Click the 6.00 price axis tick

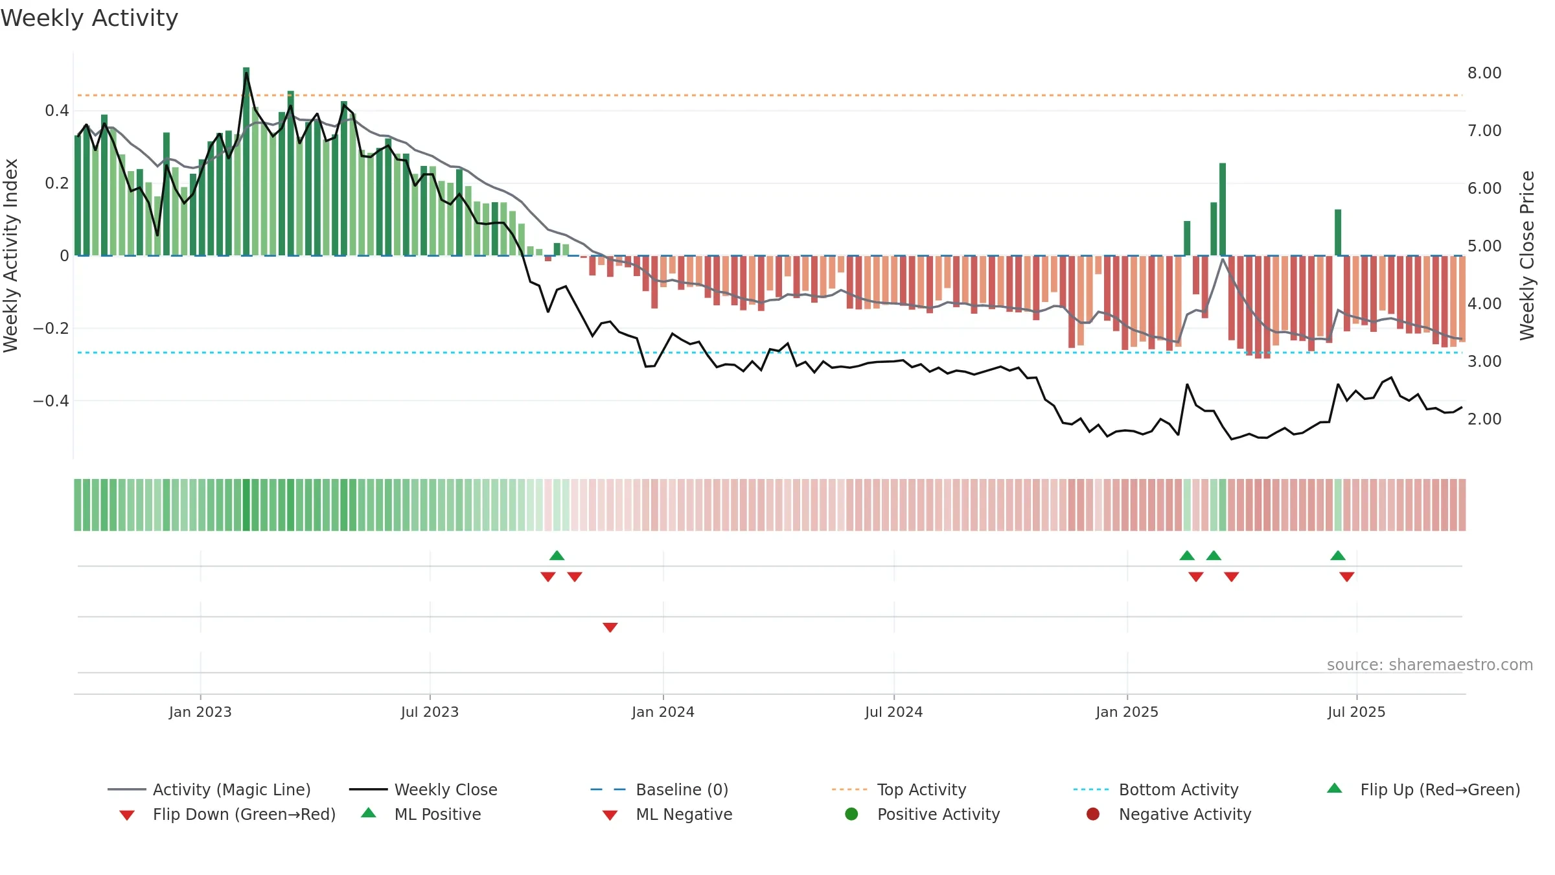click(x=1484, y=189)
